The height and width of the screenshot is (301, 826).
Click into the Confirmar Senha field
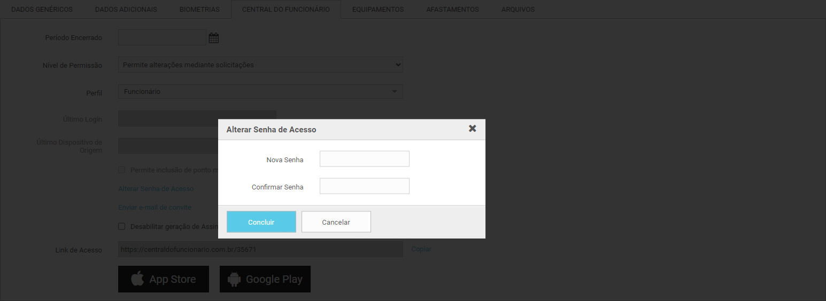pos(364,186)
